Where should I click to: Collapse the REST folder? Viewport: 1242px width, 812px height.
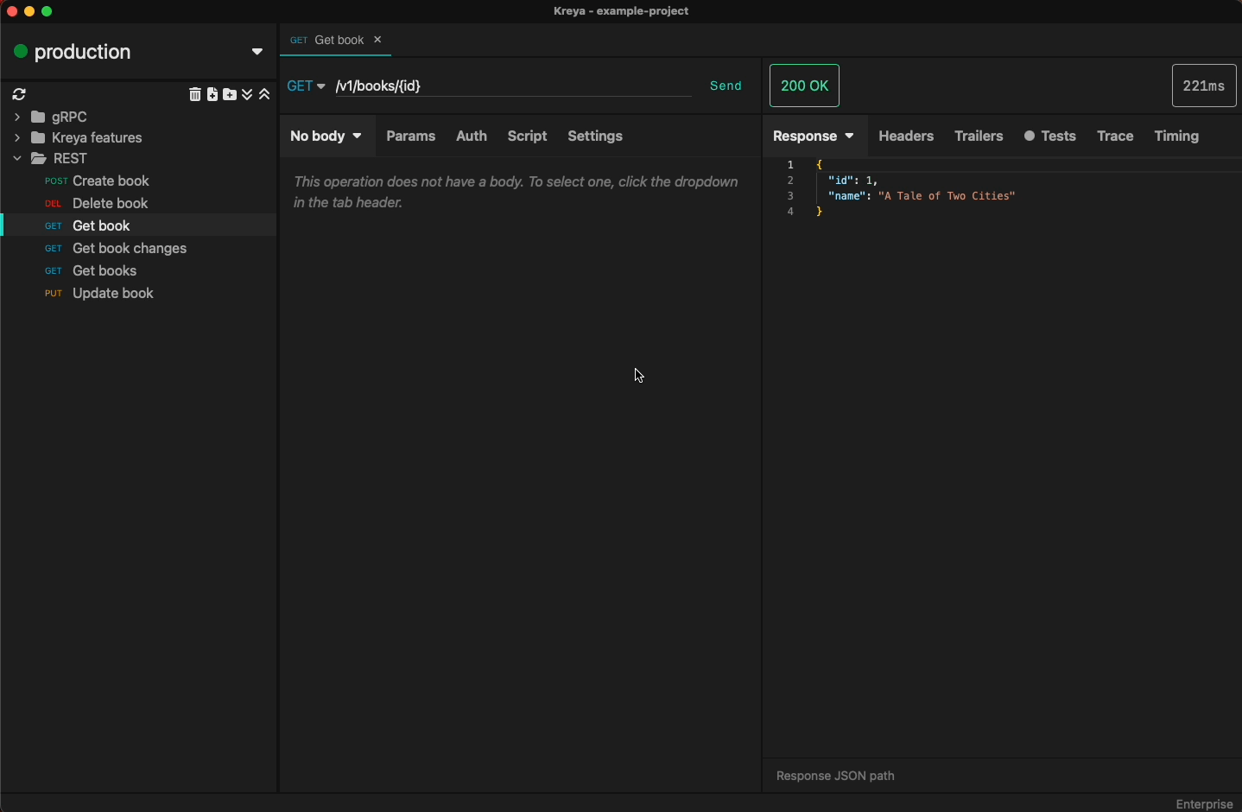(17, 160)
